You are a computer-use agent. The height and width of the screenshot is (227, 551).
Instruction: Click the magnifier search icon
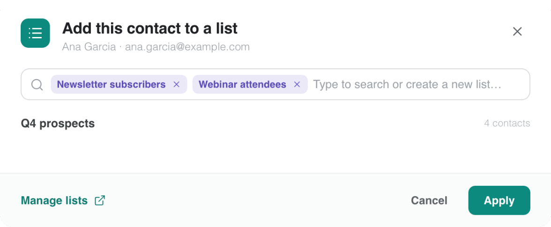pos(37,85)
